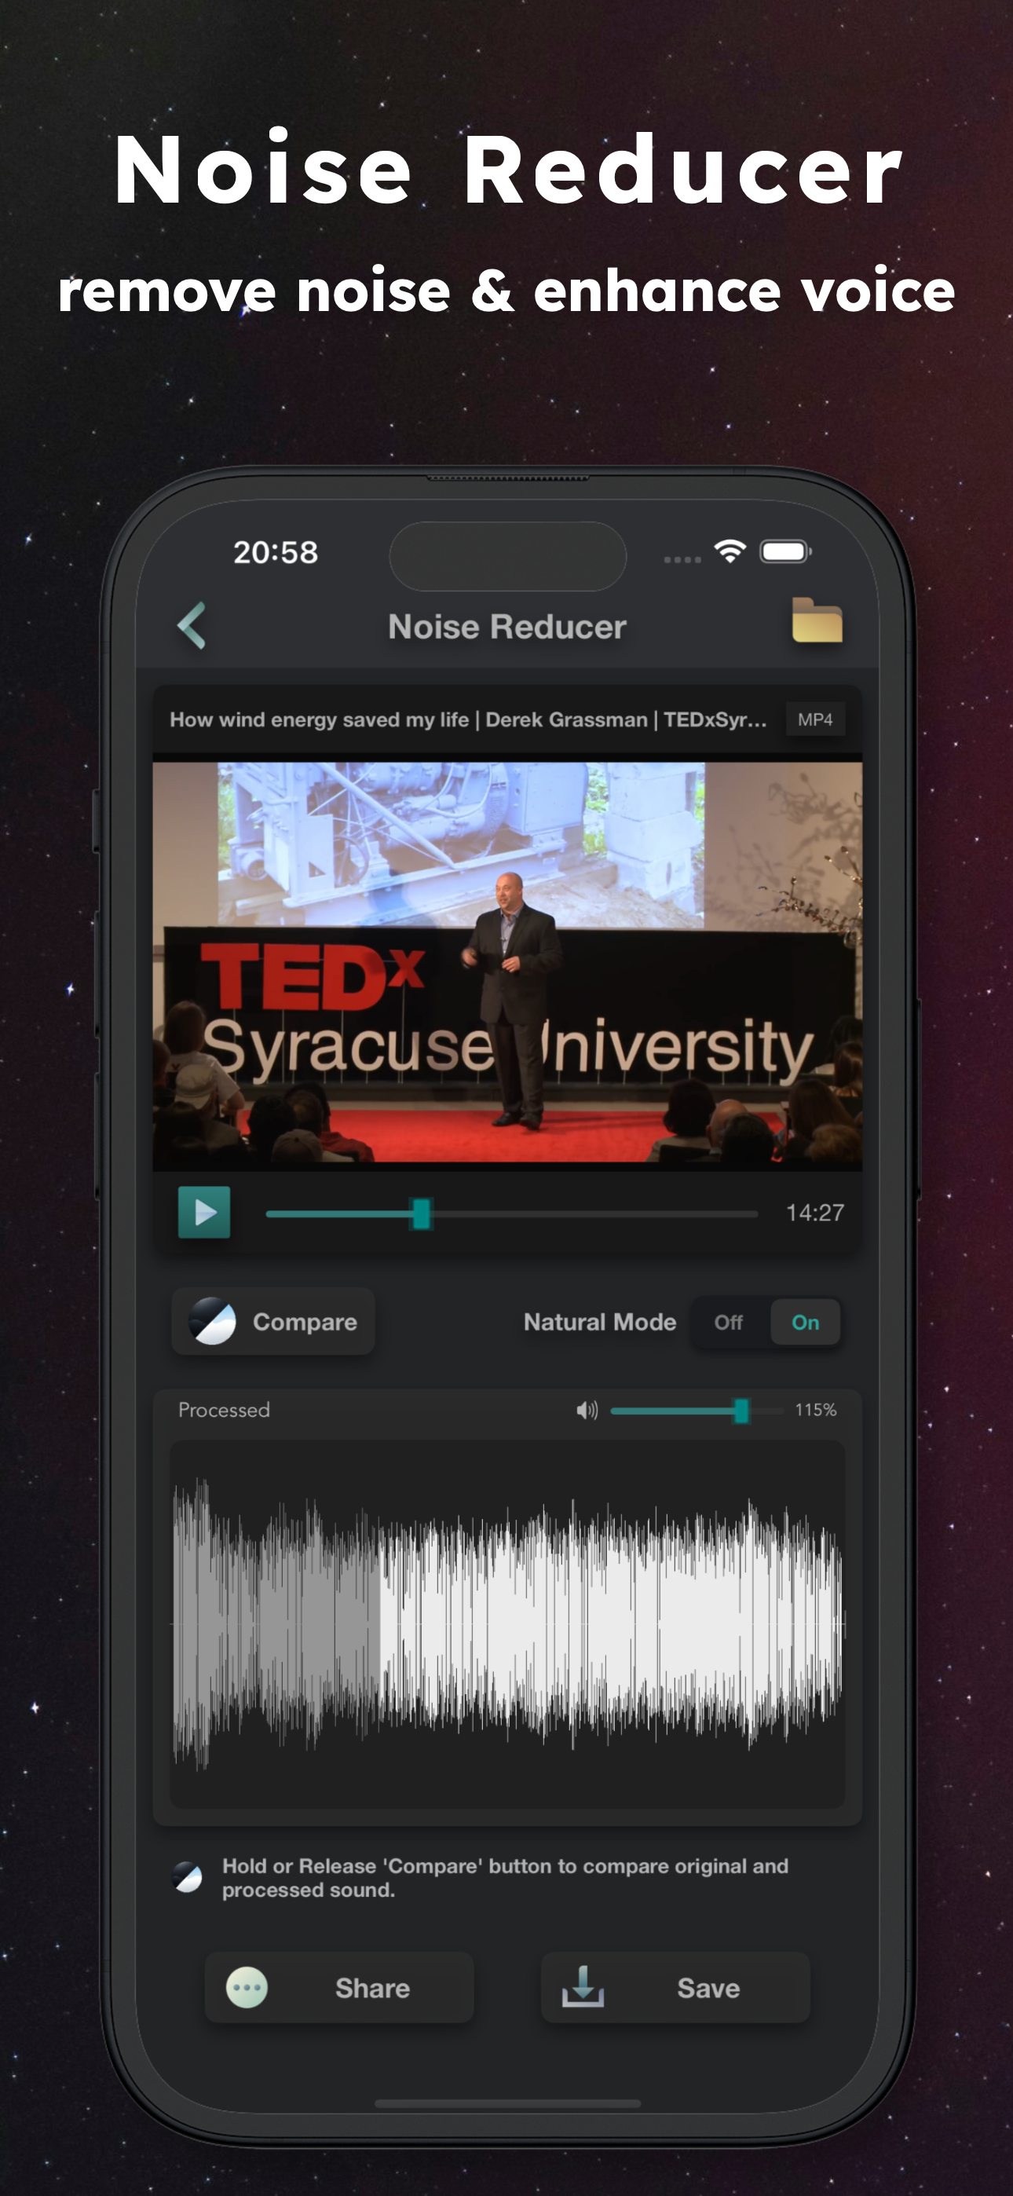Turn Natural Mode Off

(728, 1322)
